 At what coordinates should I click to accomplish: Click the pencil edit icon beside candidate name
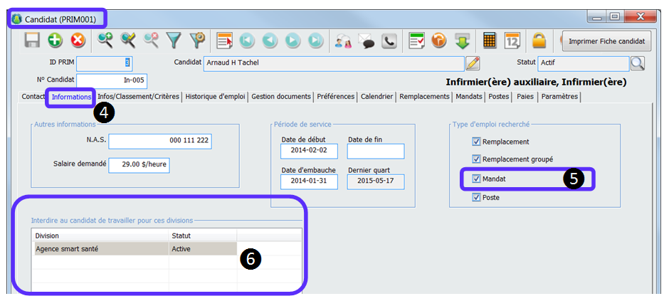click(473, 63)
